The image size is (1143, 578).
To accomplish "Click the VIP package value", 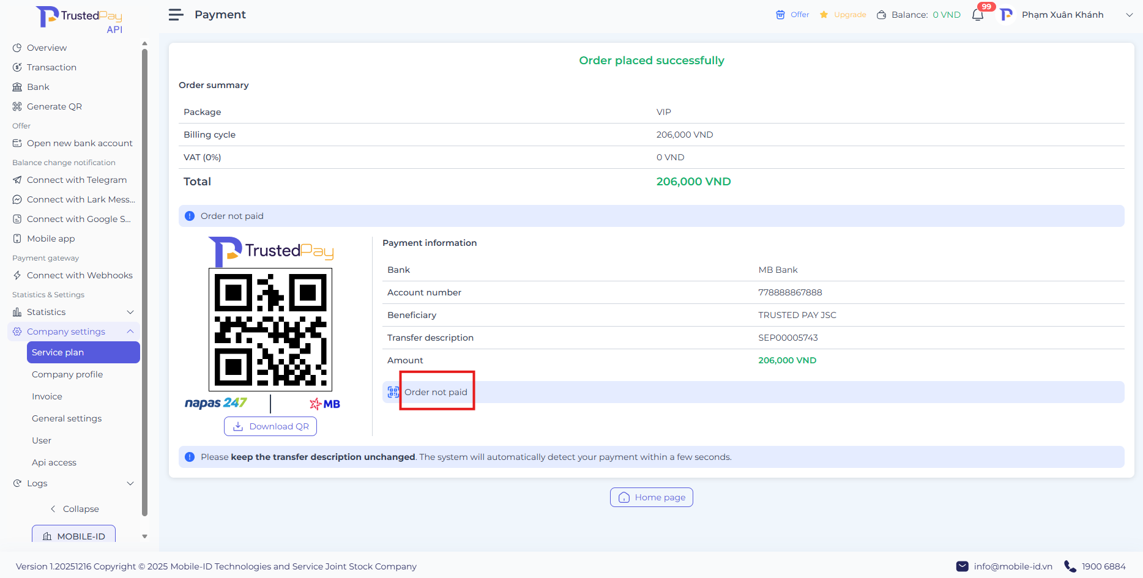I will tap(663, 112).
